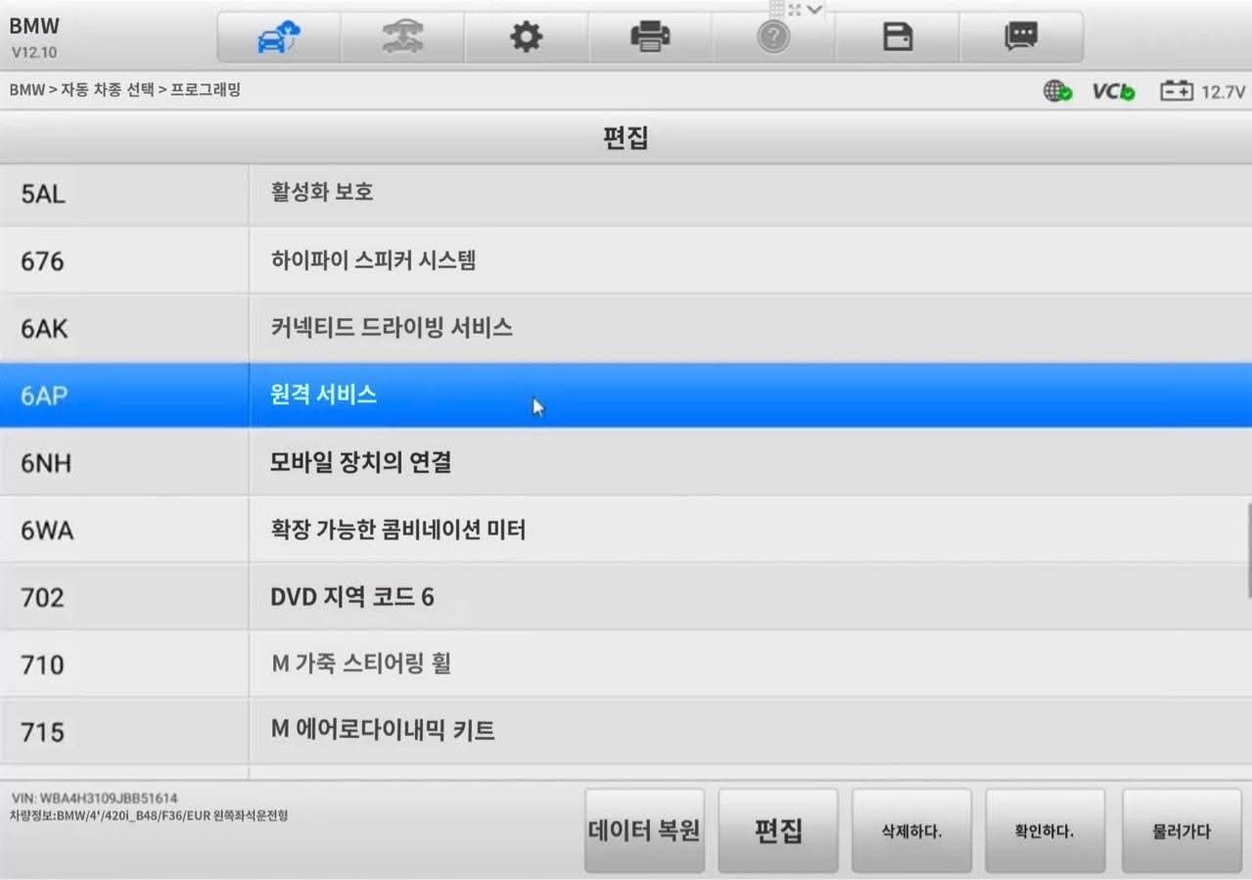Confirm with the 확인하다 button
Image resolution: width=1252 pixels, height=880 pixels.
point(1044,831)
